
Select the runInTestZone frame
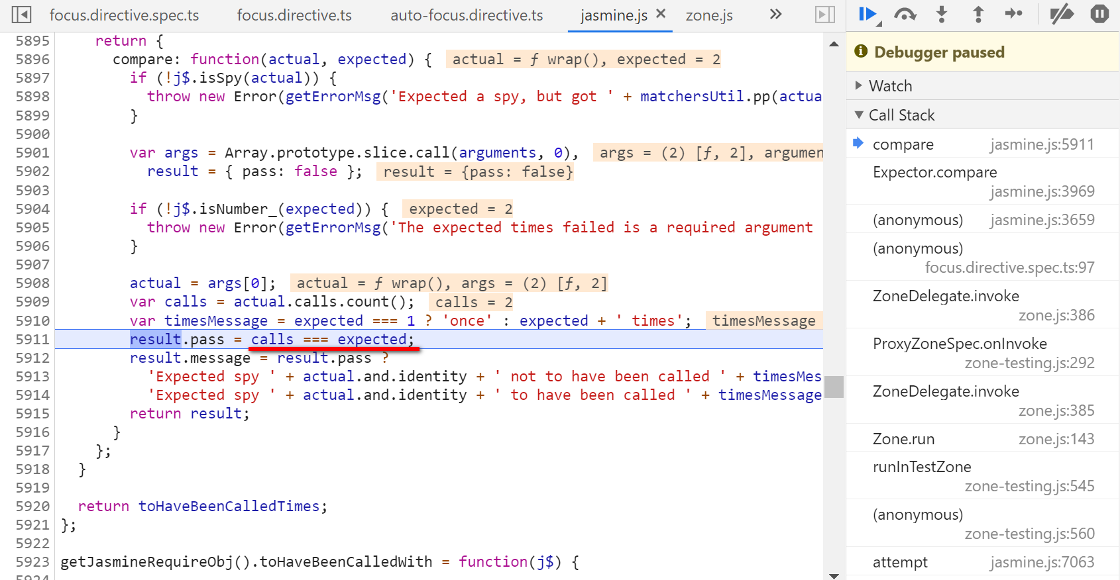(983, 476)
